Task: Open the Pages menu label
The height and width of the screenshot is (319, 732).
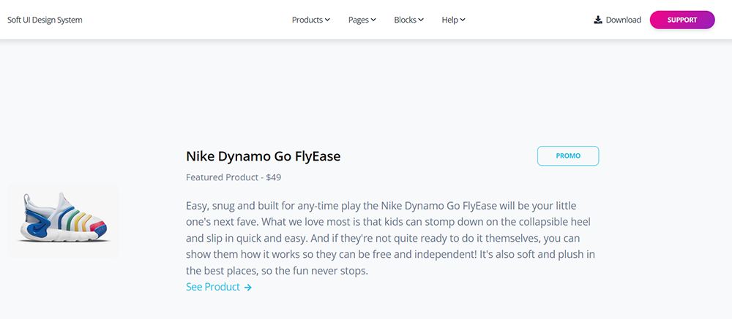Action: click(x=359, y=20)
